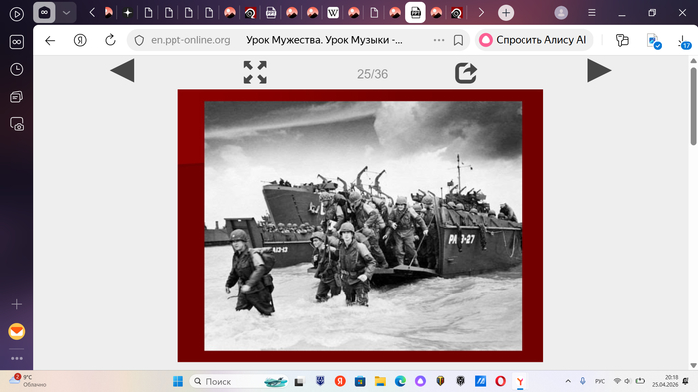Open the clock and date flyout

(665, 381)
